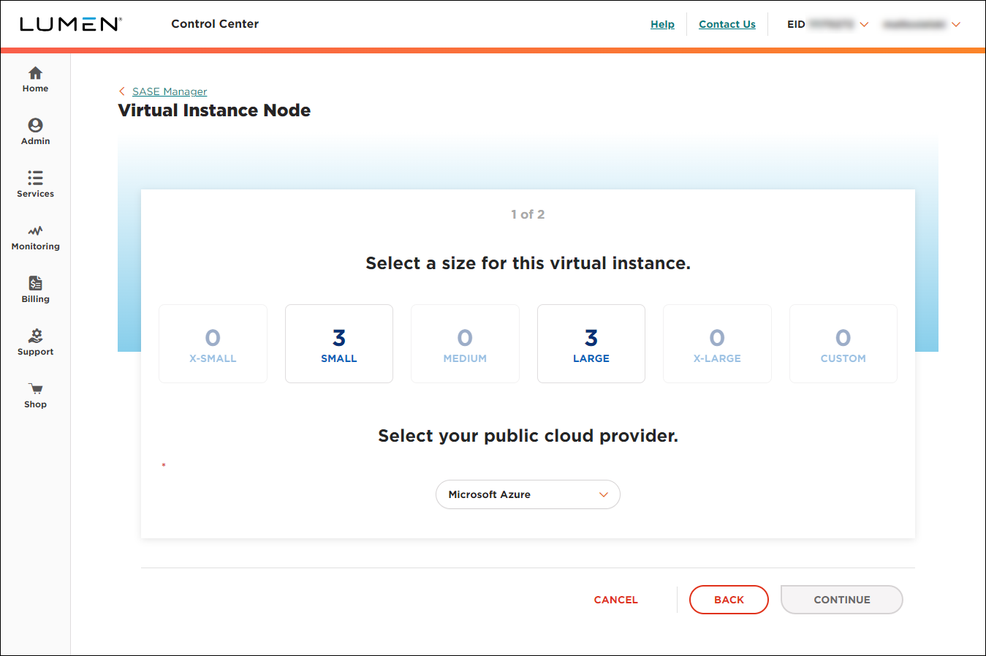The height and width of the screenshot is (656, 986).
Task: Select the MEDIUM size card
Action: (x=465, y=344)
